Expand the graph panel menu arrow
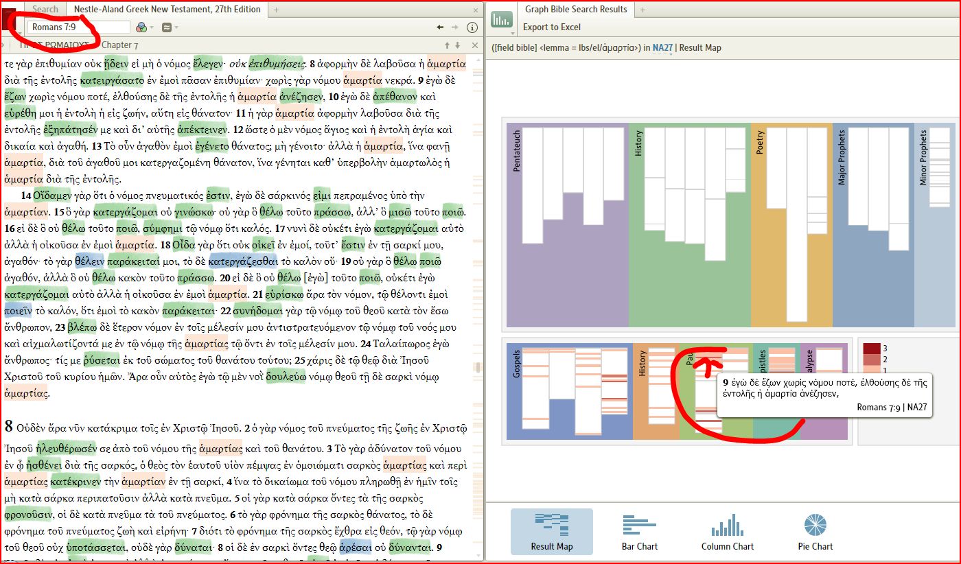The image size is (961, 564). (x=514, y=32)
